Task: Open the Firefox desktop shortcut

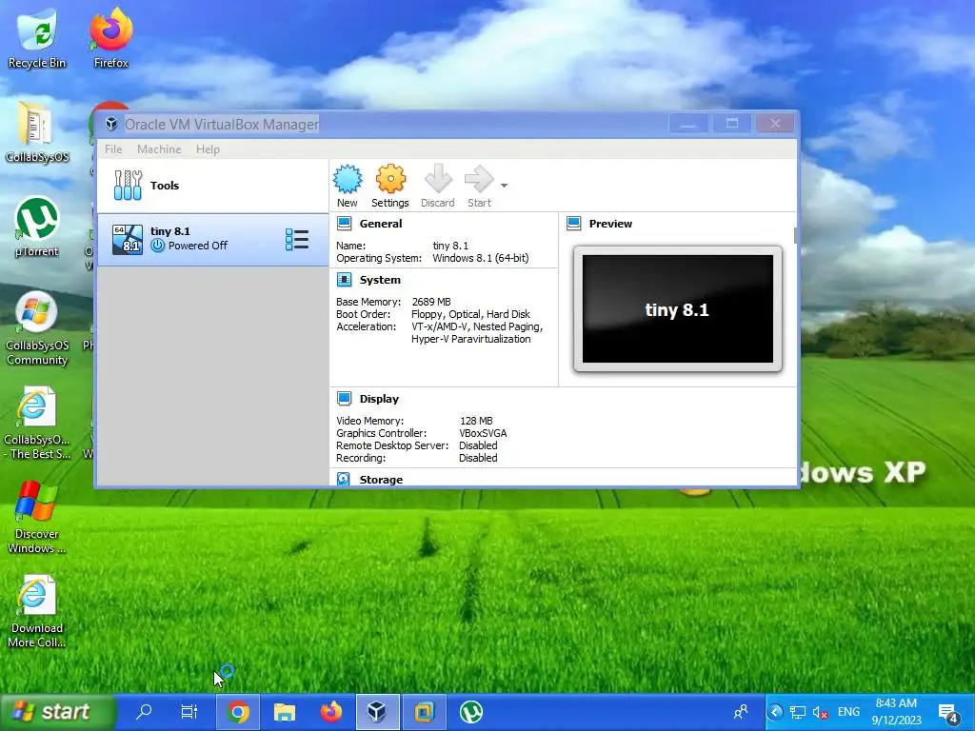Action: [110, 39]
